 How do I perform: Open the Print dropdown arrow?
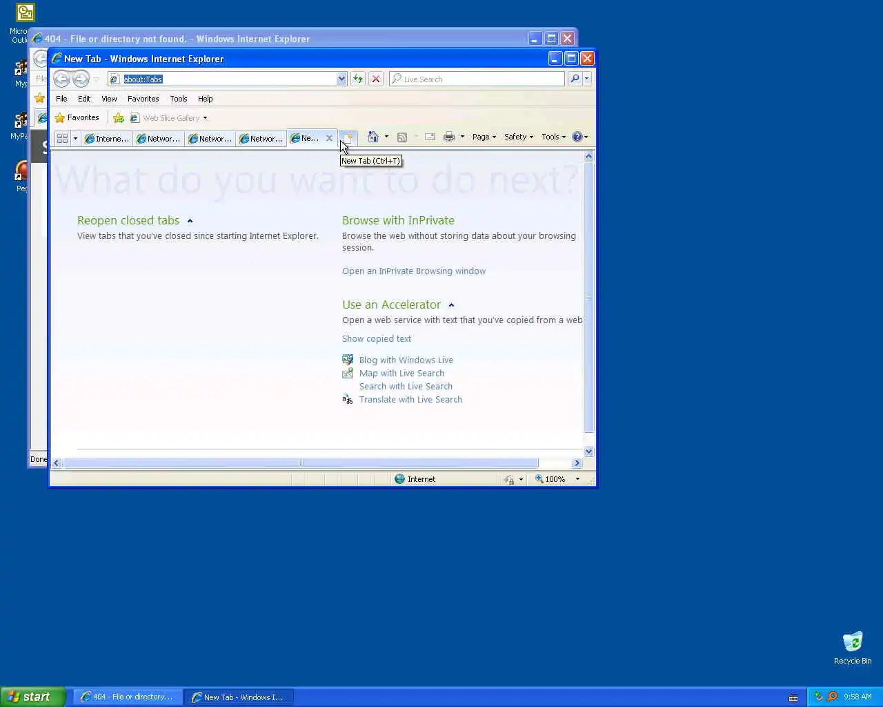coord(462,137)
